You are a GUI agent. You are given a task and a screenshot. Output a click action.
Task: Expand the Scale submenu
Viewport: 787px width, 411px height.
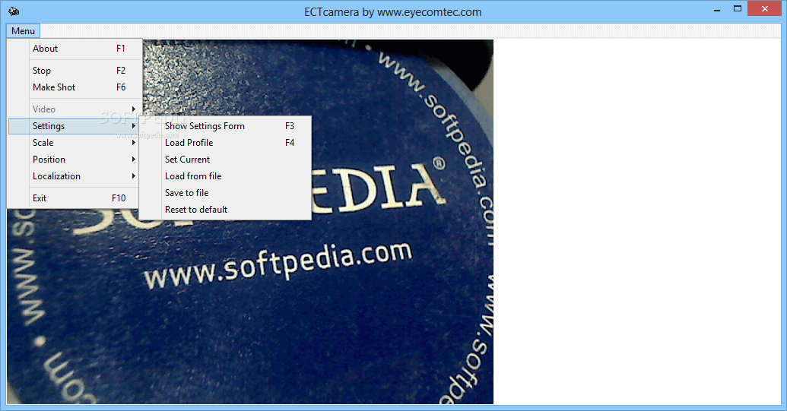75,143
